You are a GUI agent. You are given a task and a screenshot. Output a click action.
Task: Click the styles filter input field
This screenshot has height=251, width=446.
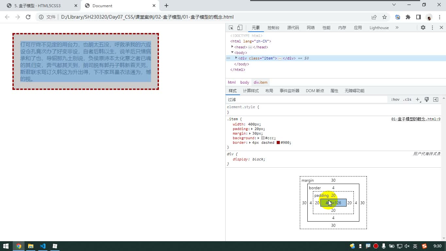pos(306,99)
